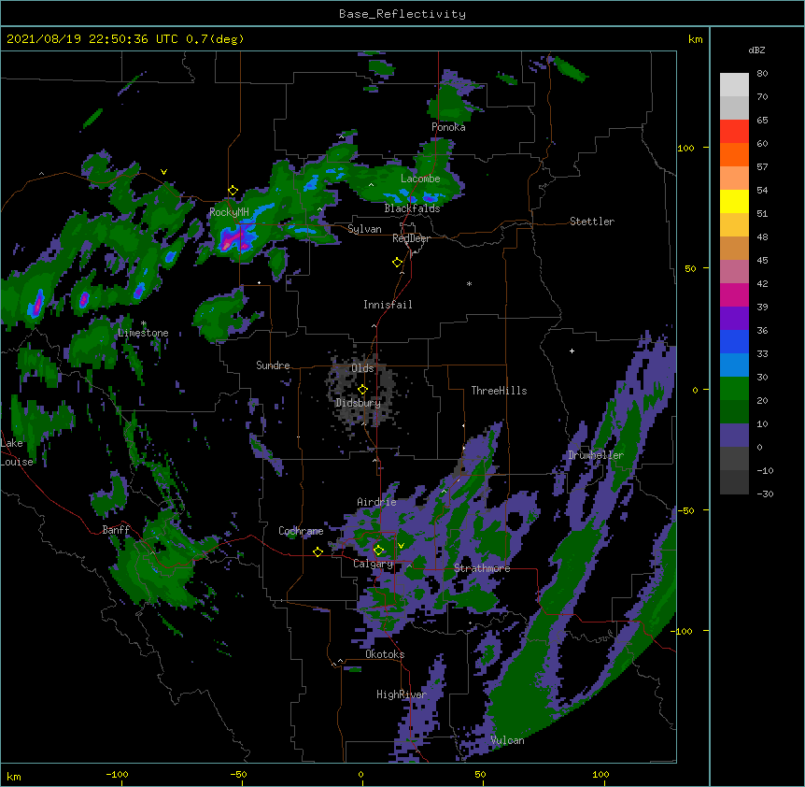Select the purple 39 dBZ legend swatch
This screenshot has width=805, height=787.
point(734,318)
